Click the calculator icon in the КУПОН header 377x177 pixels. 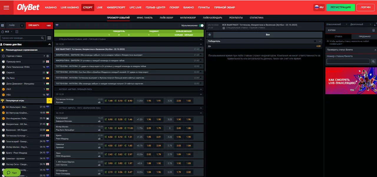[373, 30]
